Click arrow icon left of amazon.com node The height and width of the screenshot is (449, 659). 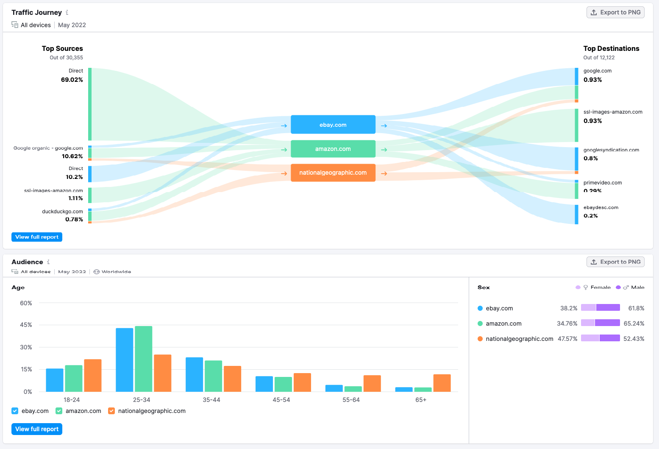coord(284,150)
